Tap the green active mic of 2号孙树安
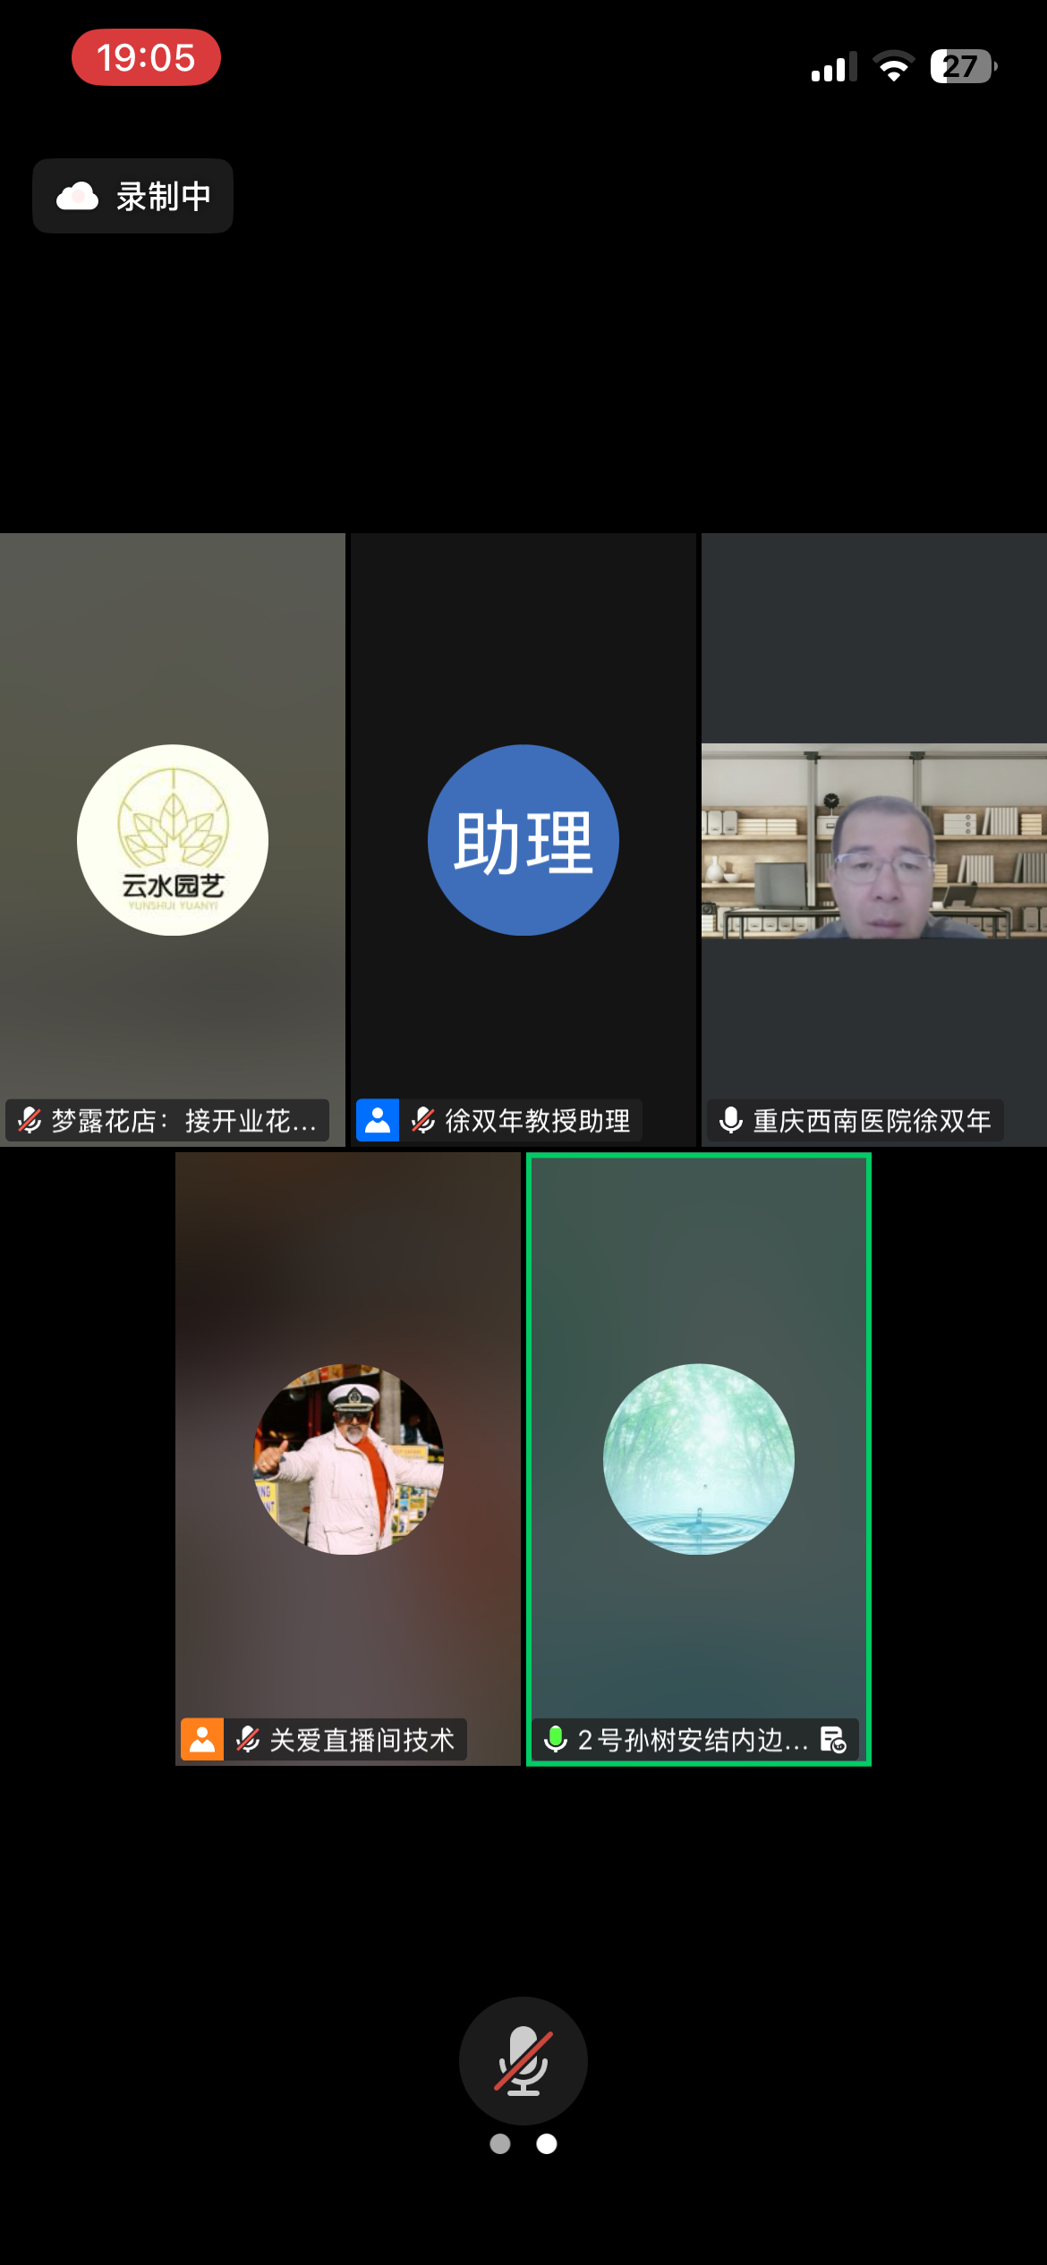Viewport: 1047px width, 2265px height. tap(556, 1739)
